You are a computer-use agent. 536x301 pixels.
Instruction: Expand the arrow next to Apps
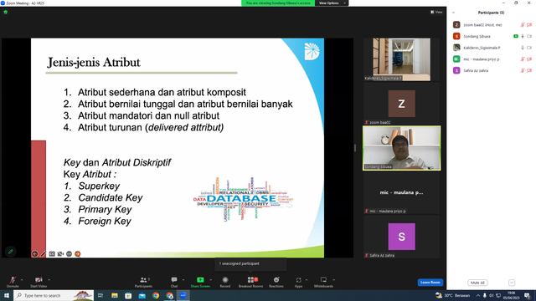307,280
